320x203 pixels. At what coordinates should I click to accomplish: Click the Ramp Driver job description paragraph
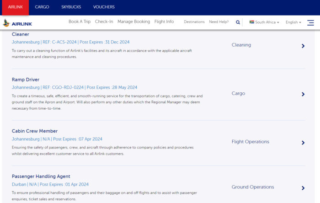(x=107, y=102)
